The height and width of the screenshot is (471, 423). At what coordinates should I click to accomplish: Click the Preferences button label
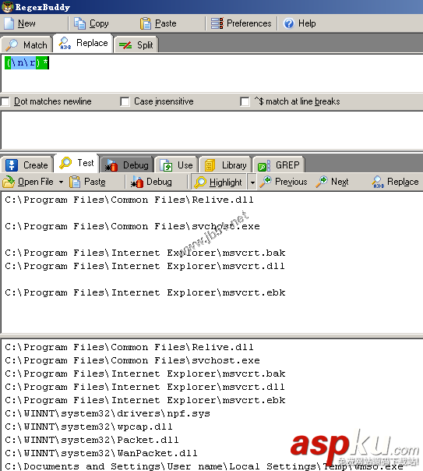coord(249,23)
